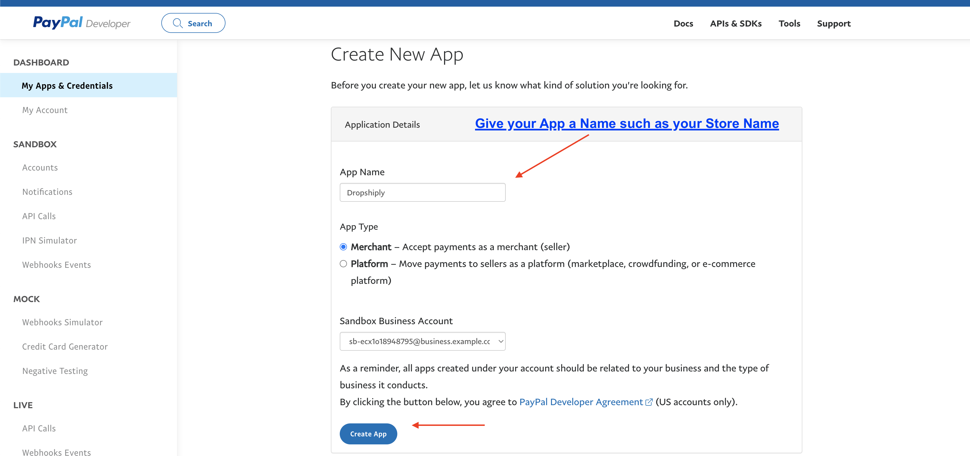Expand the Sandbox Business Account dropdown
The width and height of the screenshot is (970, 456).
pos(422,341)
